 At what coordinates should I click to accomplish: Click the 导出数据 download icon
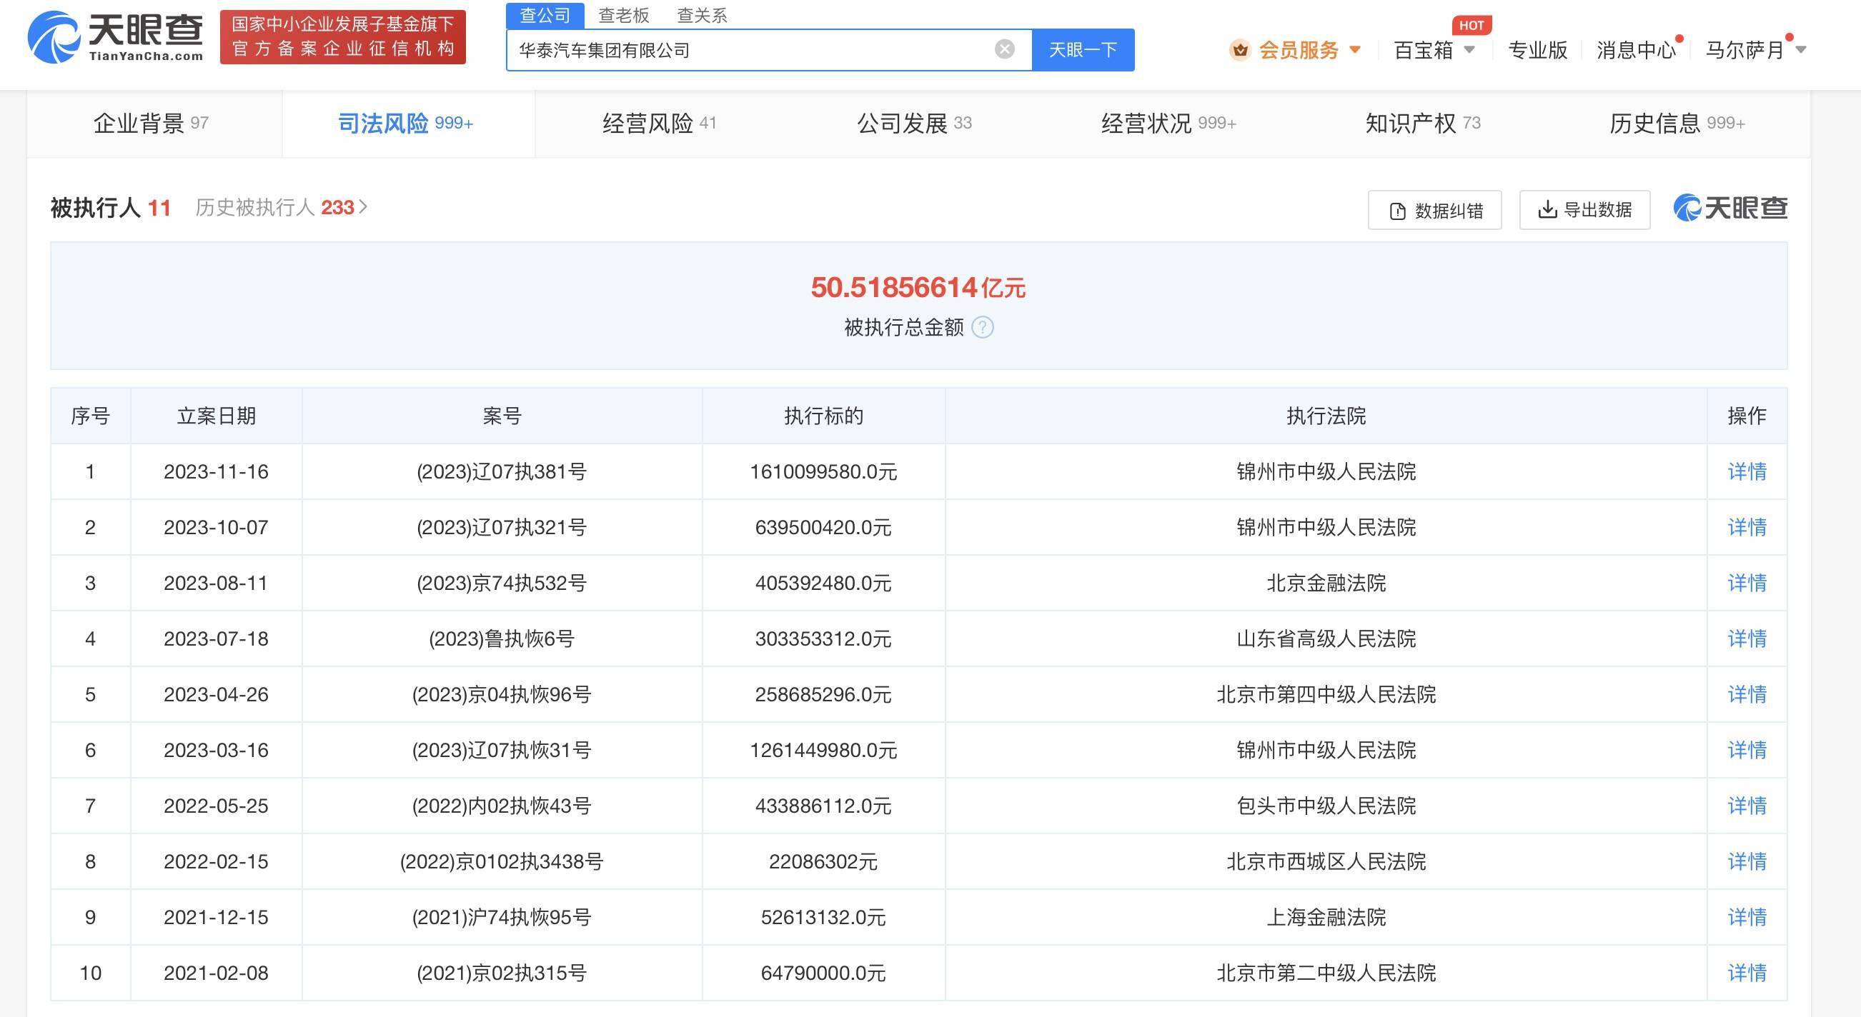1547,210
